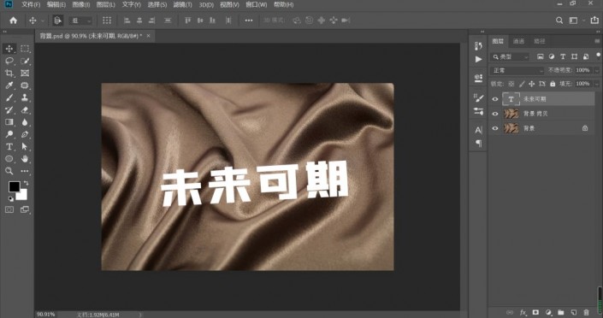Select the Zoom tool in toolbox
This screenshot has height=318, width=603.
point(9,171)
